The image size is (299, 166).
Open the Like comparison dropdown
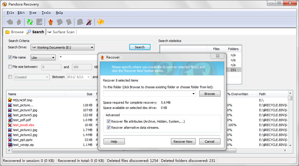[x=43, y=57]
